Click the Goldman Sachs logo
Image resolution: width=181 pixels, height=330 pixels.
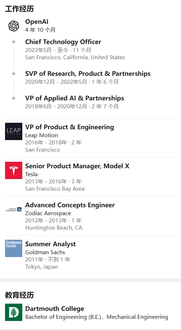click(14, 248)
